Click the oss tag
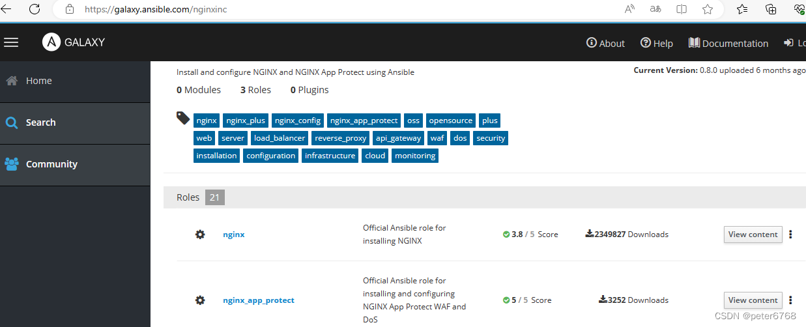The height and width of the screenshot is (327, 806). (413, 121)
